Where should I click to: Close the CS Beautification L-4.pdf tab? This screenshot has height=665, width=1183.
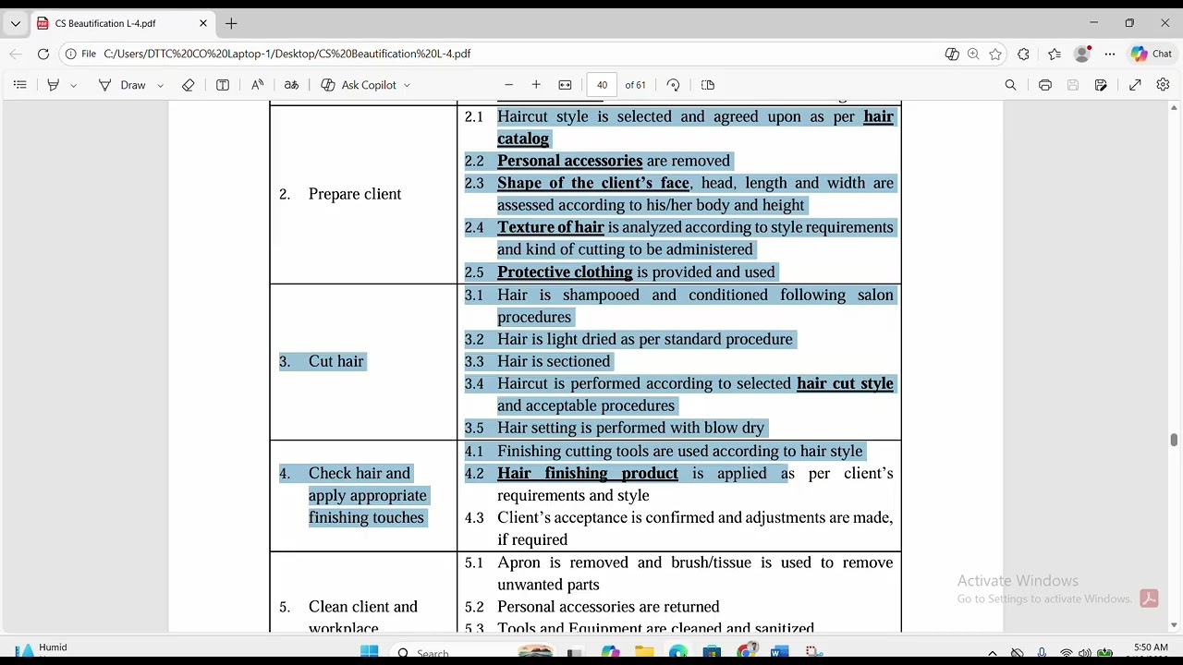click(203, 23)
